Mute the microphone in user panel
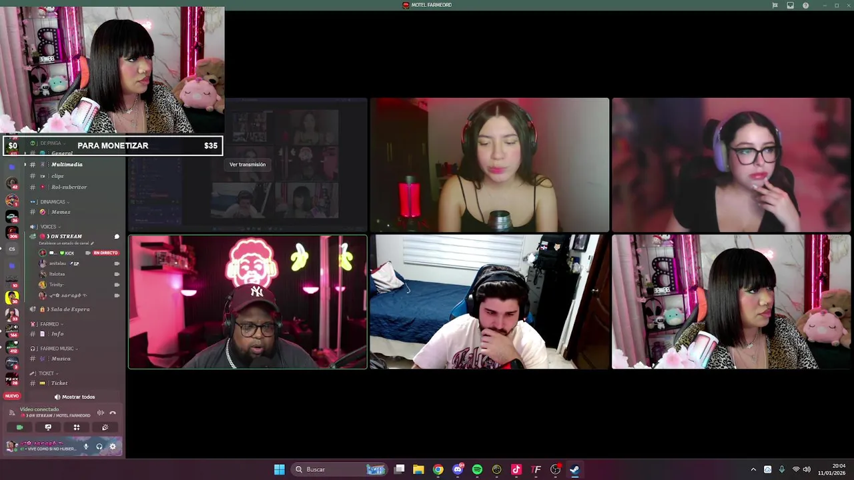This screenshot has height=480, width=854. point(85,447)
